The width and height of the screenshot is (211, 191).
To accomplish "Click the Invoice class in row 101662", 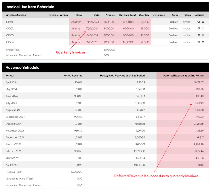I will click(x=186, y=28).
